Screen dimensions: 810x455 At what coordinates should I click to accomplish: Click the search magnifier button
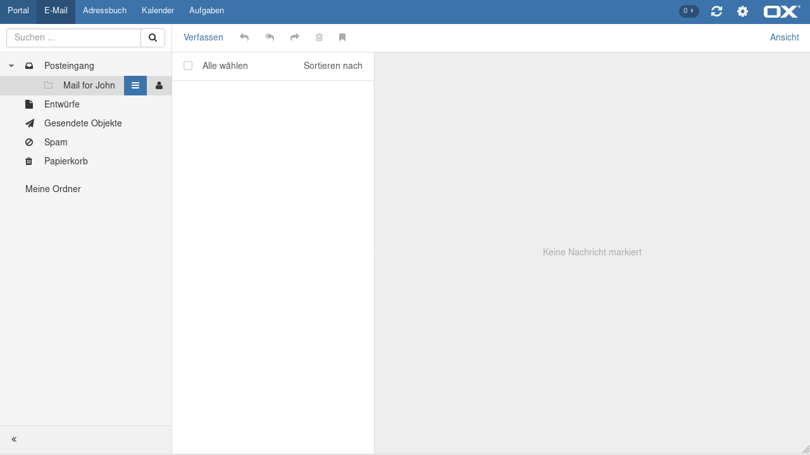[153, 38]
